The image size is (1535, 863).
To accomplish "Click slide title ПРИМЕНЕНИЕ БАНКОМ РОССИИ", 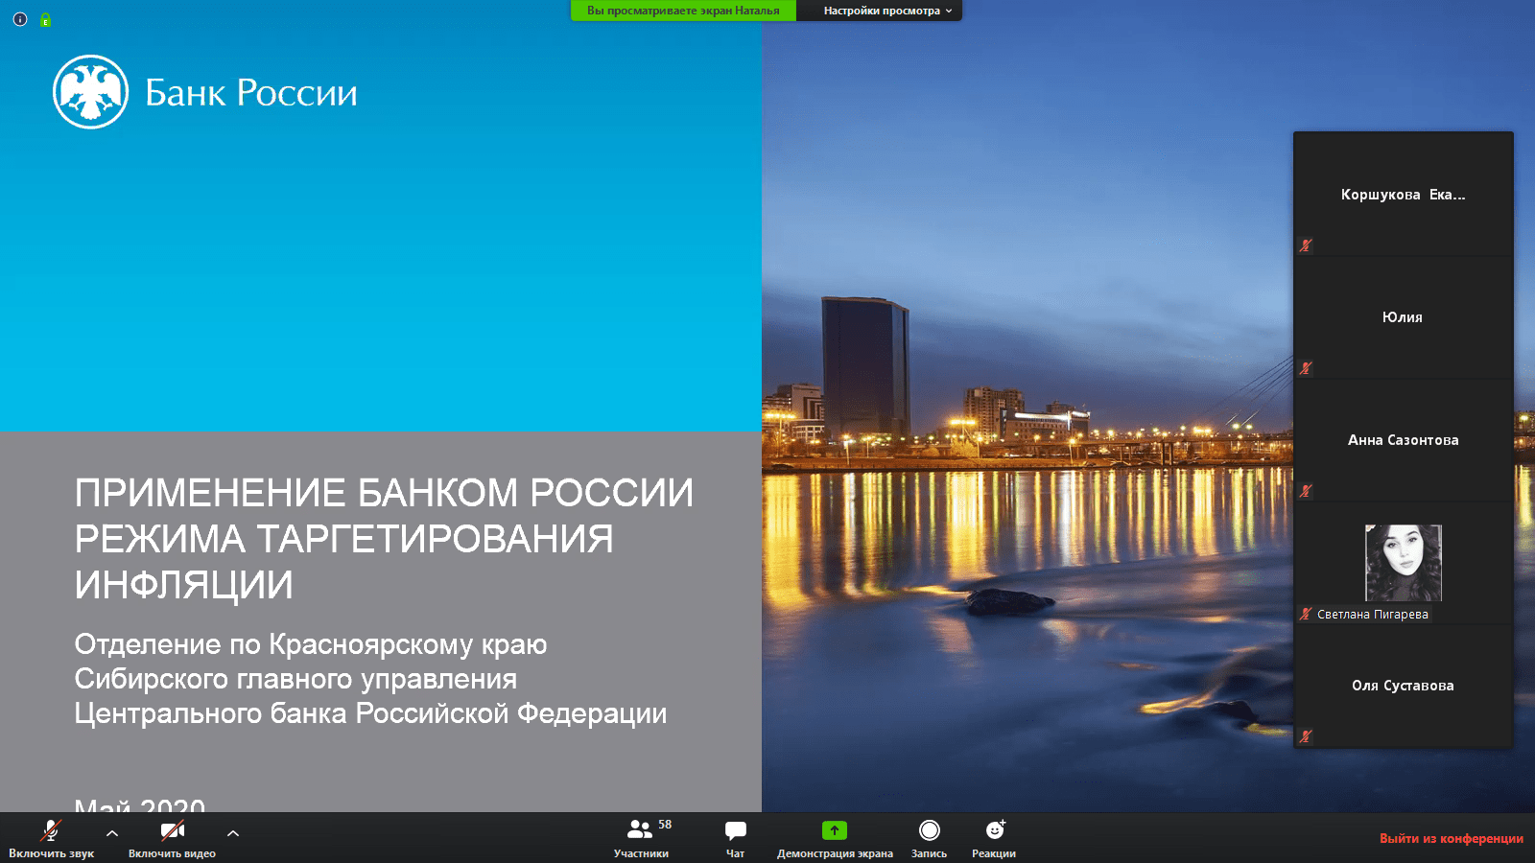I will 384,493.
